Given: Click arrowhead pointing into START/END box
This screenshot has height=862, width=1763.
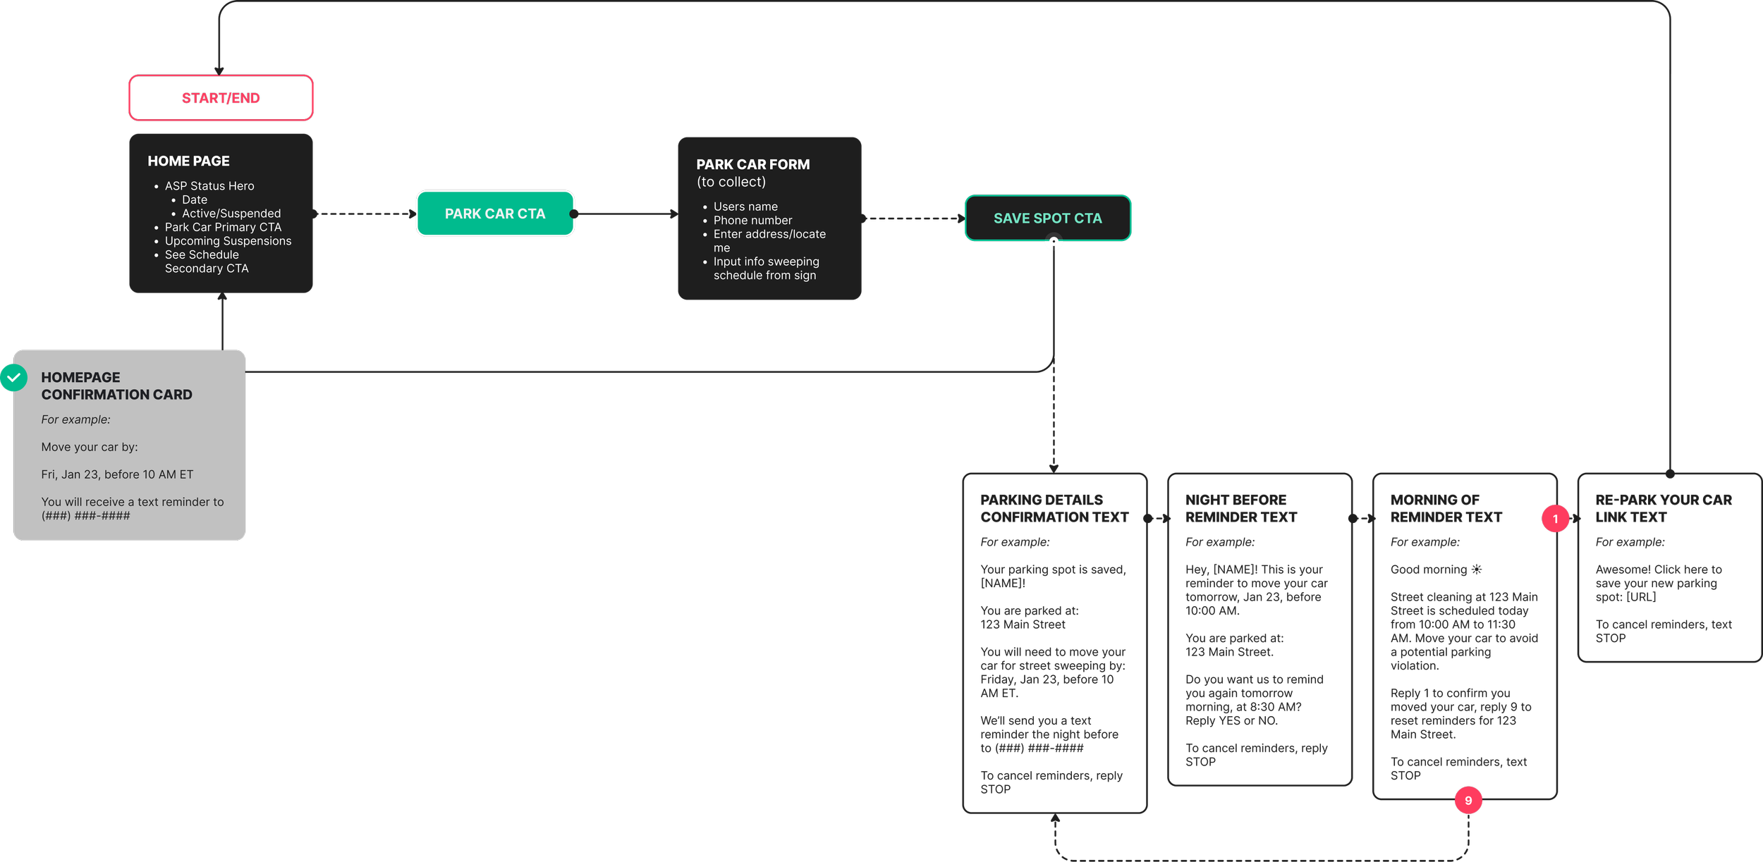Looking at the screenshot, I should (219, 71).
